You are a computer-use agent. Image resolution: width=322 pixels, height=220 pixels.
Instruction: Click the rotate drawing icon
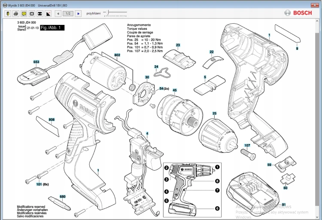point(48,14)
